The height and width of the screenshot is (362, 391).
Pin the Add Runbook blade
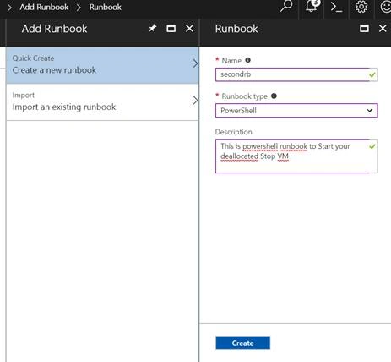[x=152, y=28]
